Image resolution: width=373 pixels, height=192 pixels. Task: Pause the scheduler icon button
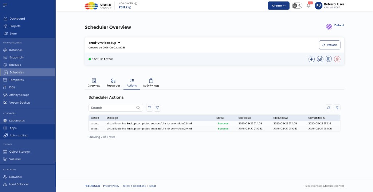tap(329, 59)
